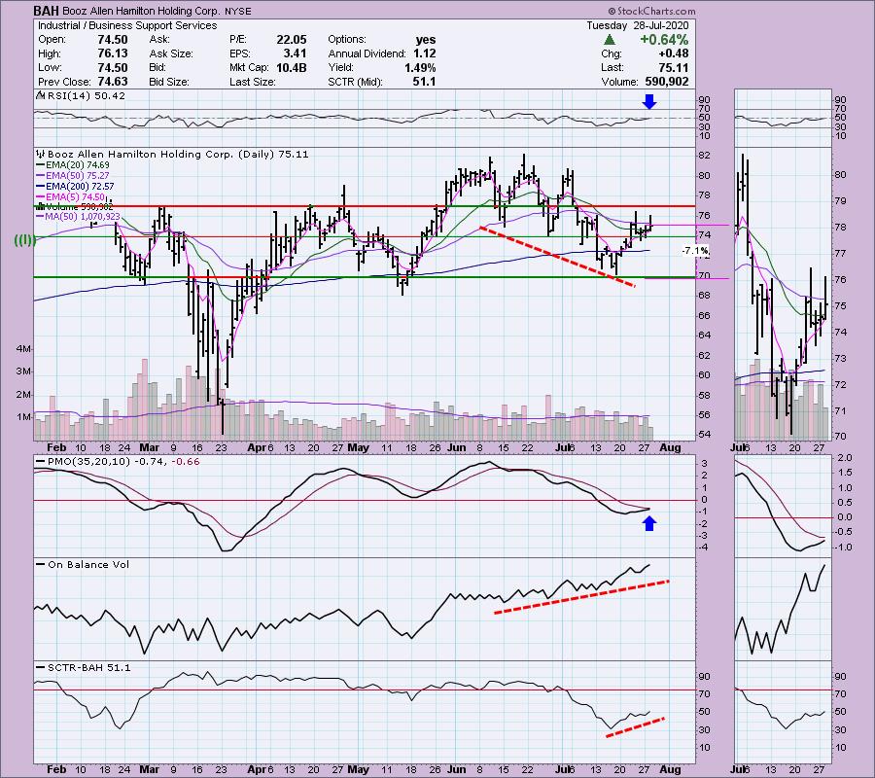Click the Volume value 590,902
The width and height of the screenshot is (875, 778).
point(667,82)
